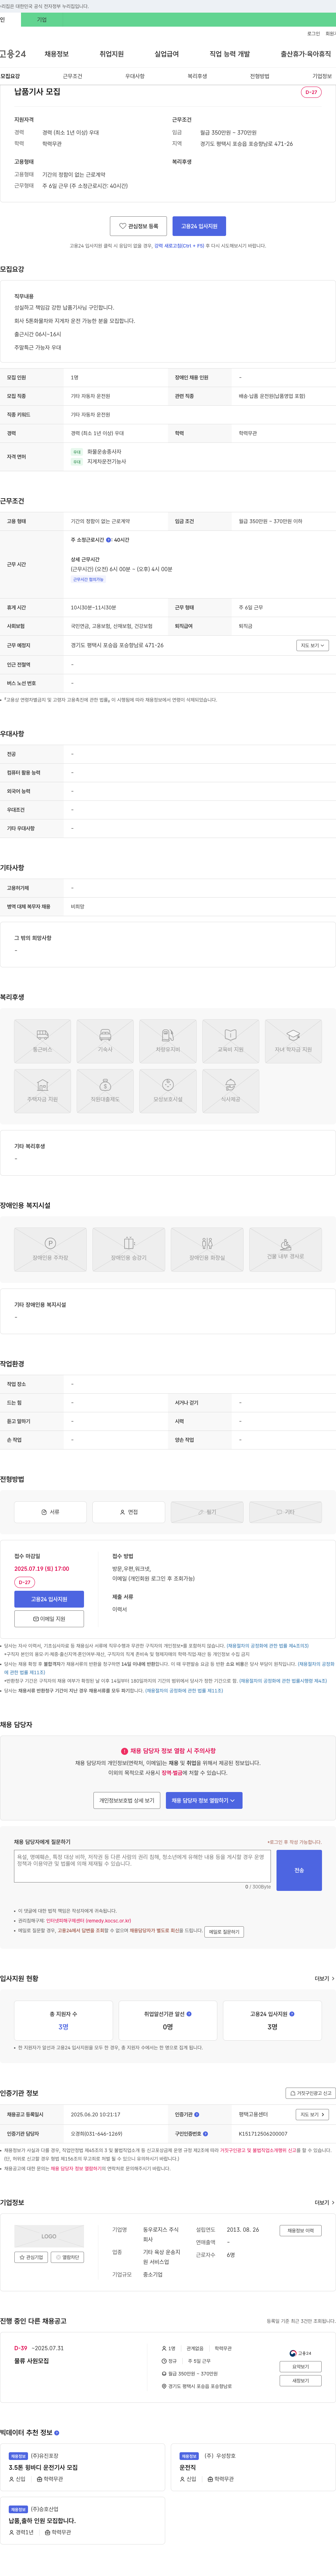The image size is (336, 2576).
Task: Open the 채용정보 menu
Action: 57,54
